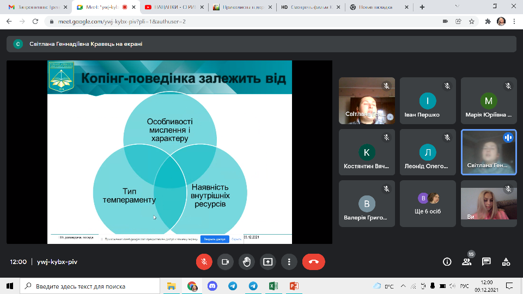This screenshot has width=523, height=294.
Task: Show hidden system tray icons
Action: click(x=403, y=286)
